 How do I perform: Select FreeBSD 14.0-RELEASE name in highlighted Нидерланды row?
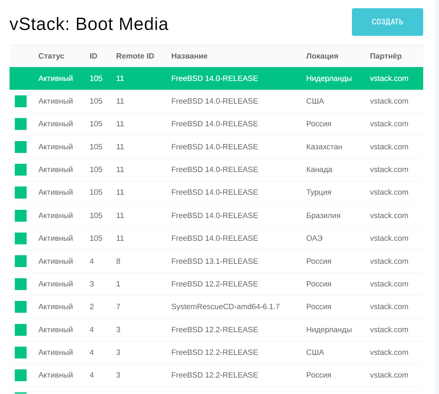(x=215, y=78)
